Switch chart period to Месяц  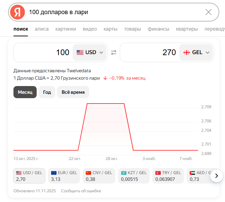pyautogui.click(x=25, y=92)
